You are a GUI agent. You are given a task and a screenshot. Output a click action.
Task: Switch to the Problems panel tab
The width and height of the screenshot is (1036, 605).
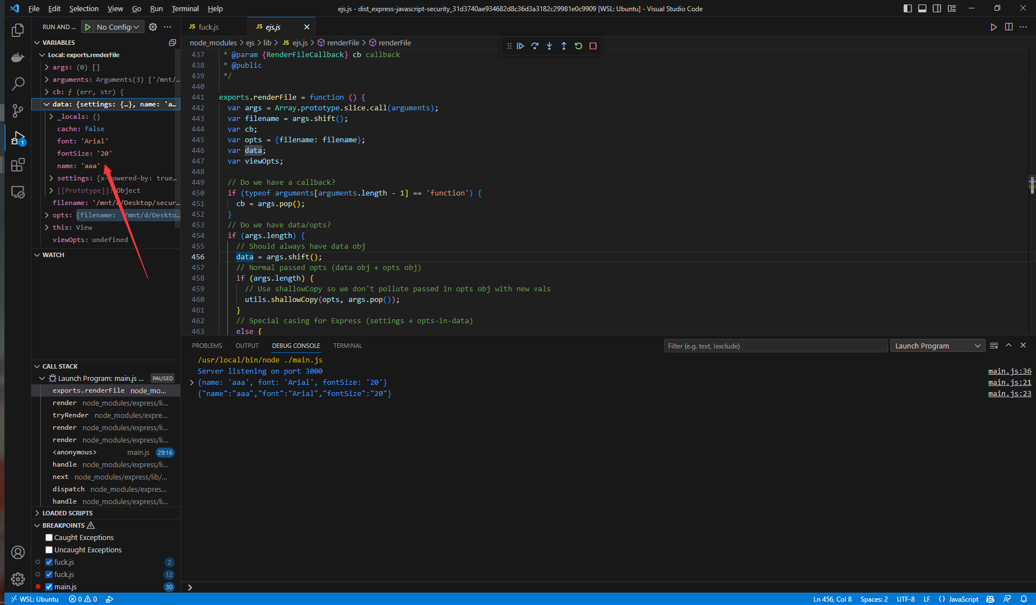(x=207, y=346)
